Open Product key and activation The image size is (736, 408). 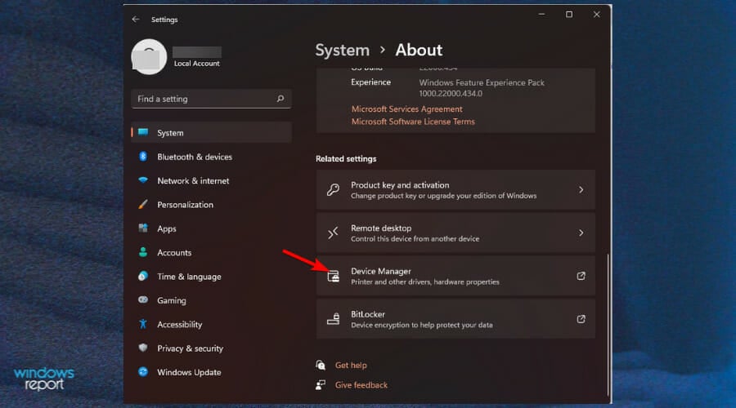[456, 189]
